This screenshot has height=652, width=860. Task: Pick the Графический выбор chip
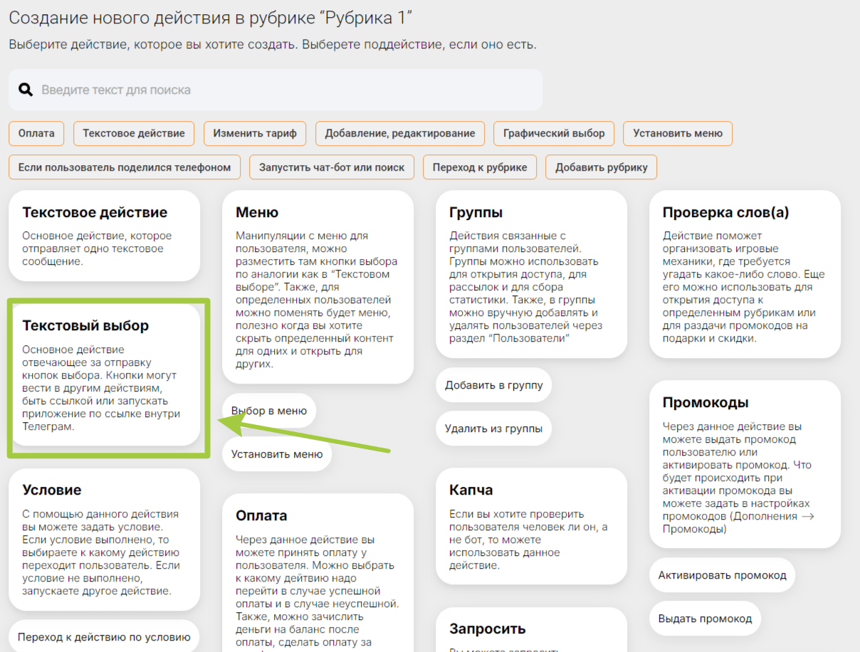point(554,133)
